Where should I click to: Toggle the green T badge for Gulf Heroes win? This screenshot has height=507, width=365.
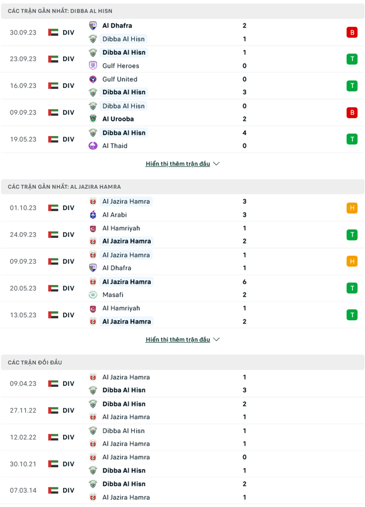pos(352,59)
